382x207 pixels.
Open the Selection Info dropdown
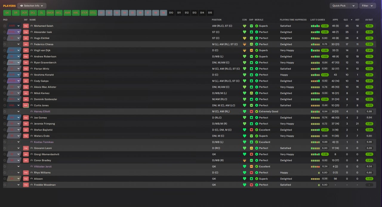[x=32, y=6]
